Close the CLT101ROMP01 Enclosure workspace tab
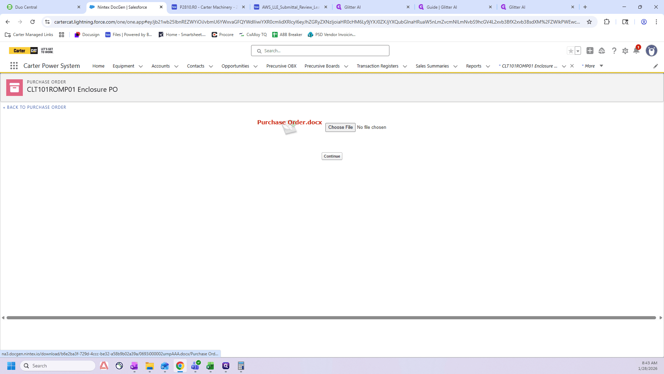Screen dimensions: 664x374 tap(572, 66)
